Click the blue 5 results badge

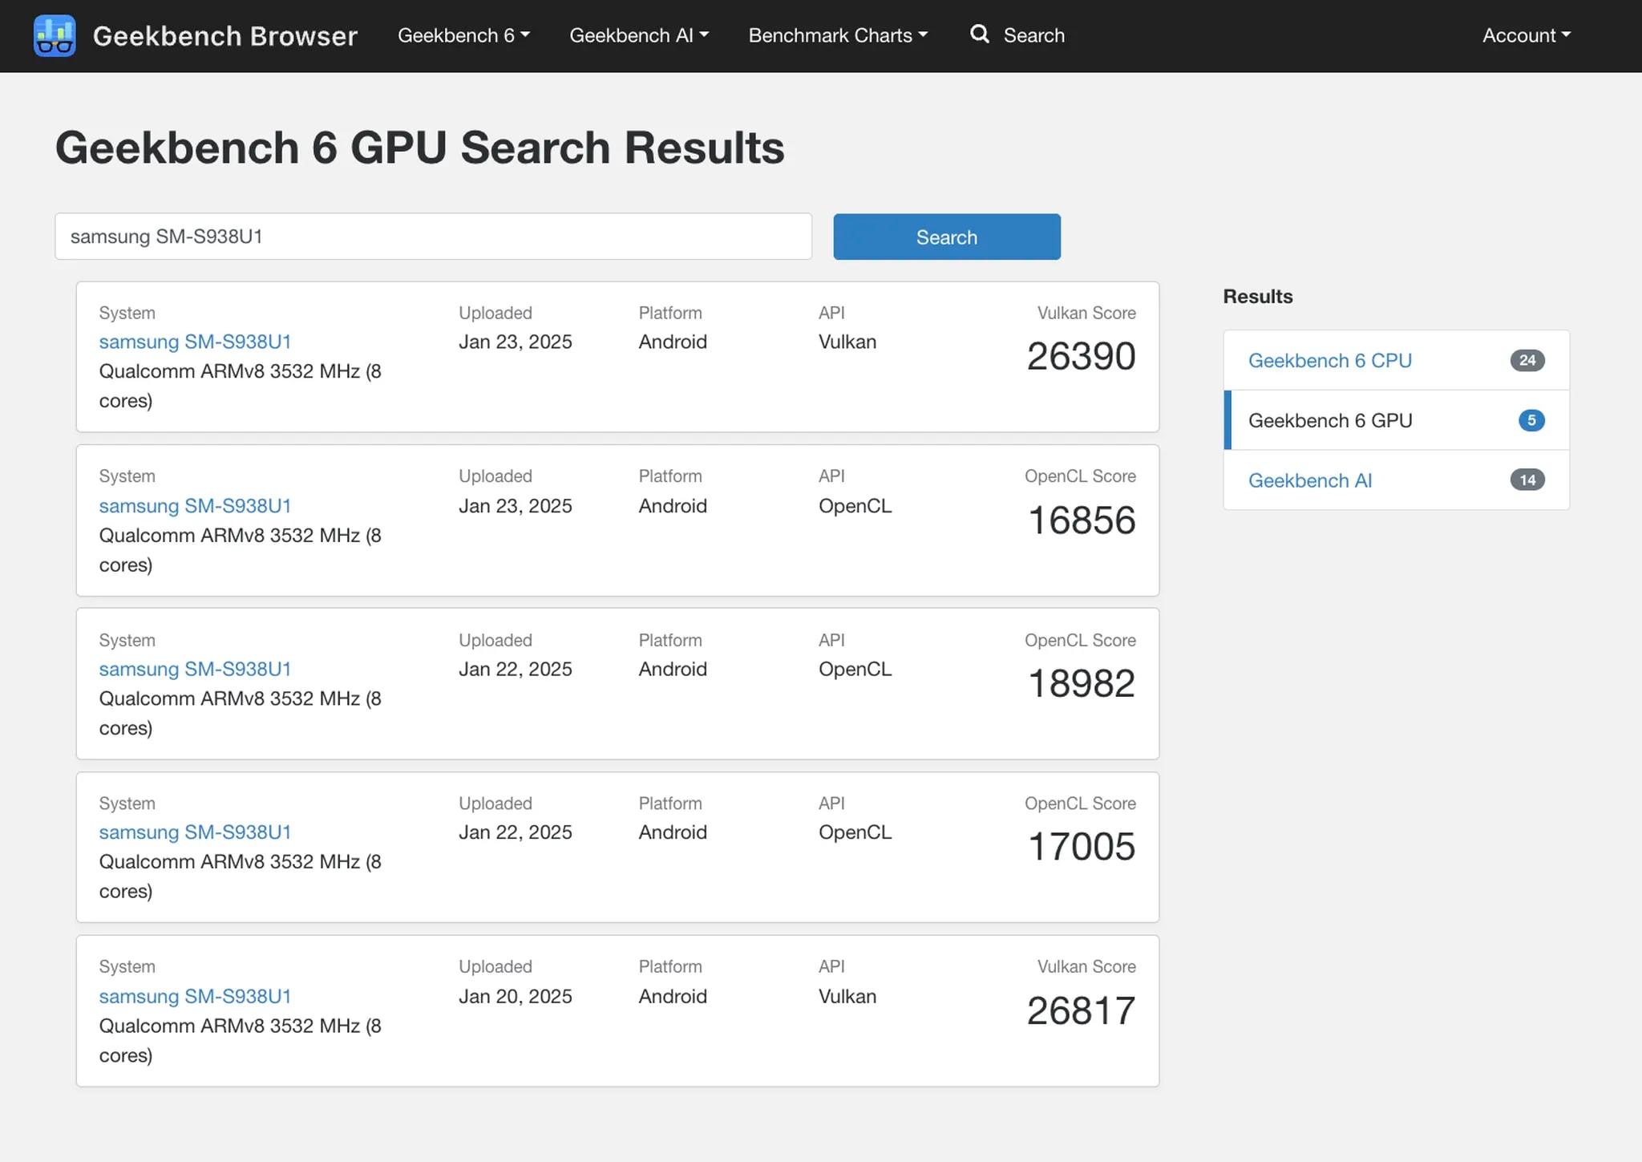click(x=1531, y=420)
